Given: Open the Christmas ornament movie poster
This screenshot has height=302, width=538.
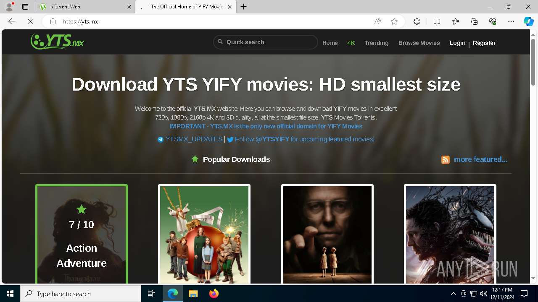Looking at the screenshot, I should 204,234.
